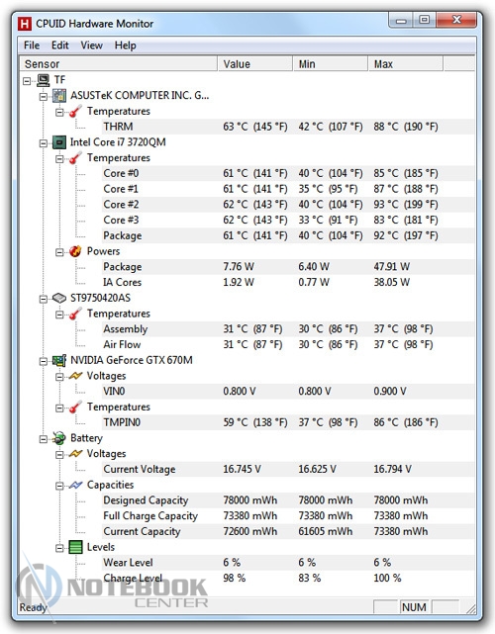Viewport: 495px width, 634px height.
Task: Click the Battery device icon
Action: point(59,438)
